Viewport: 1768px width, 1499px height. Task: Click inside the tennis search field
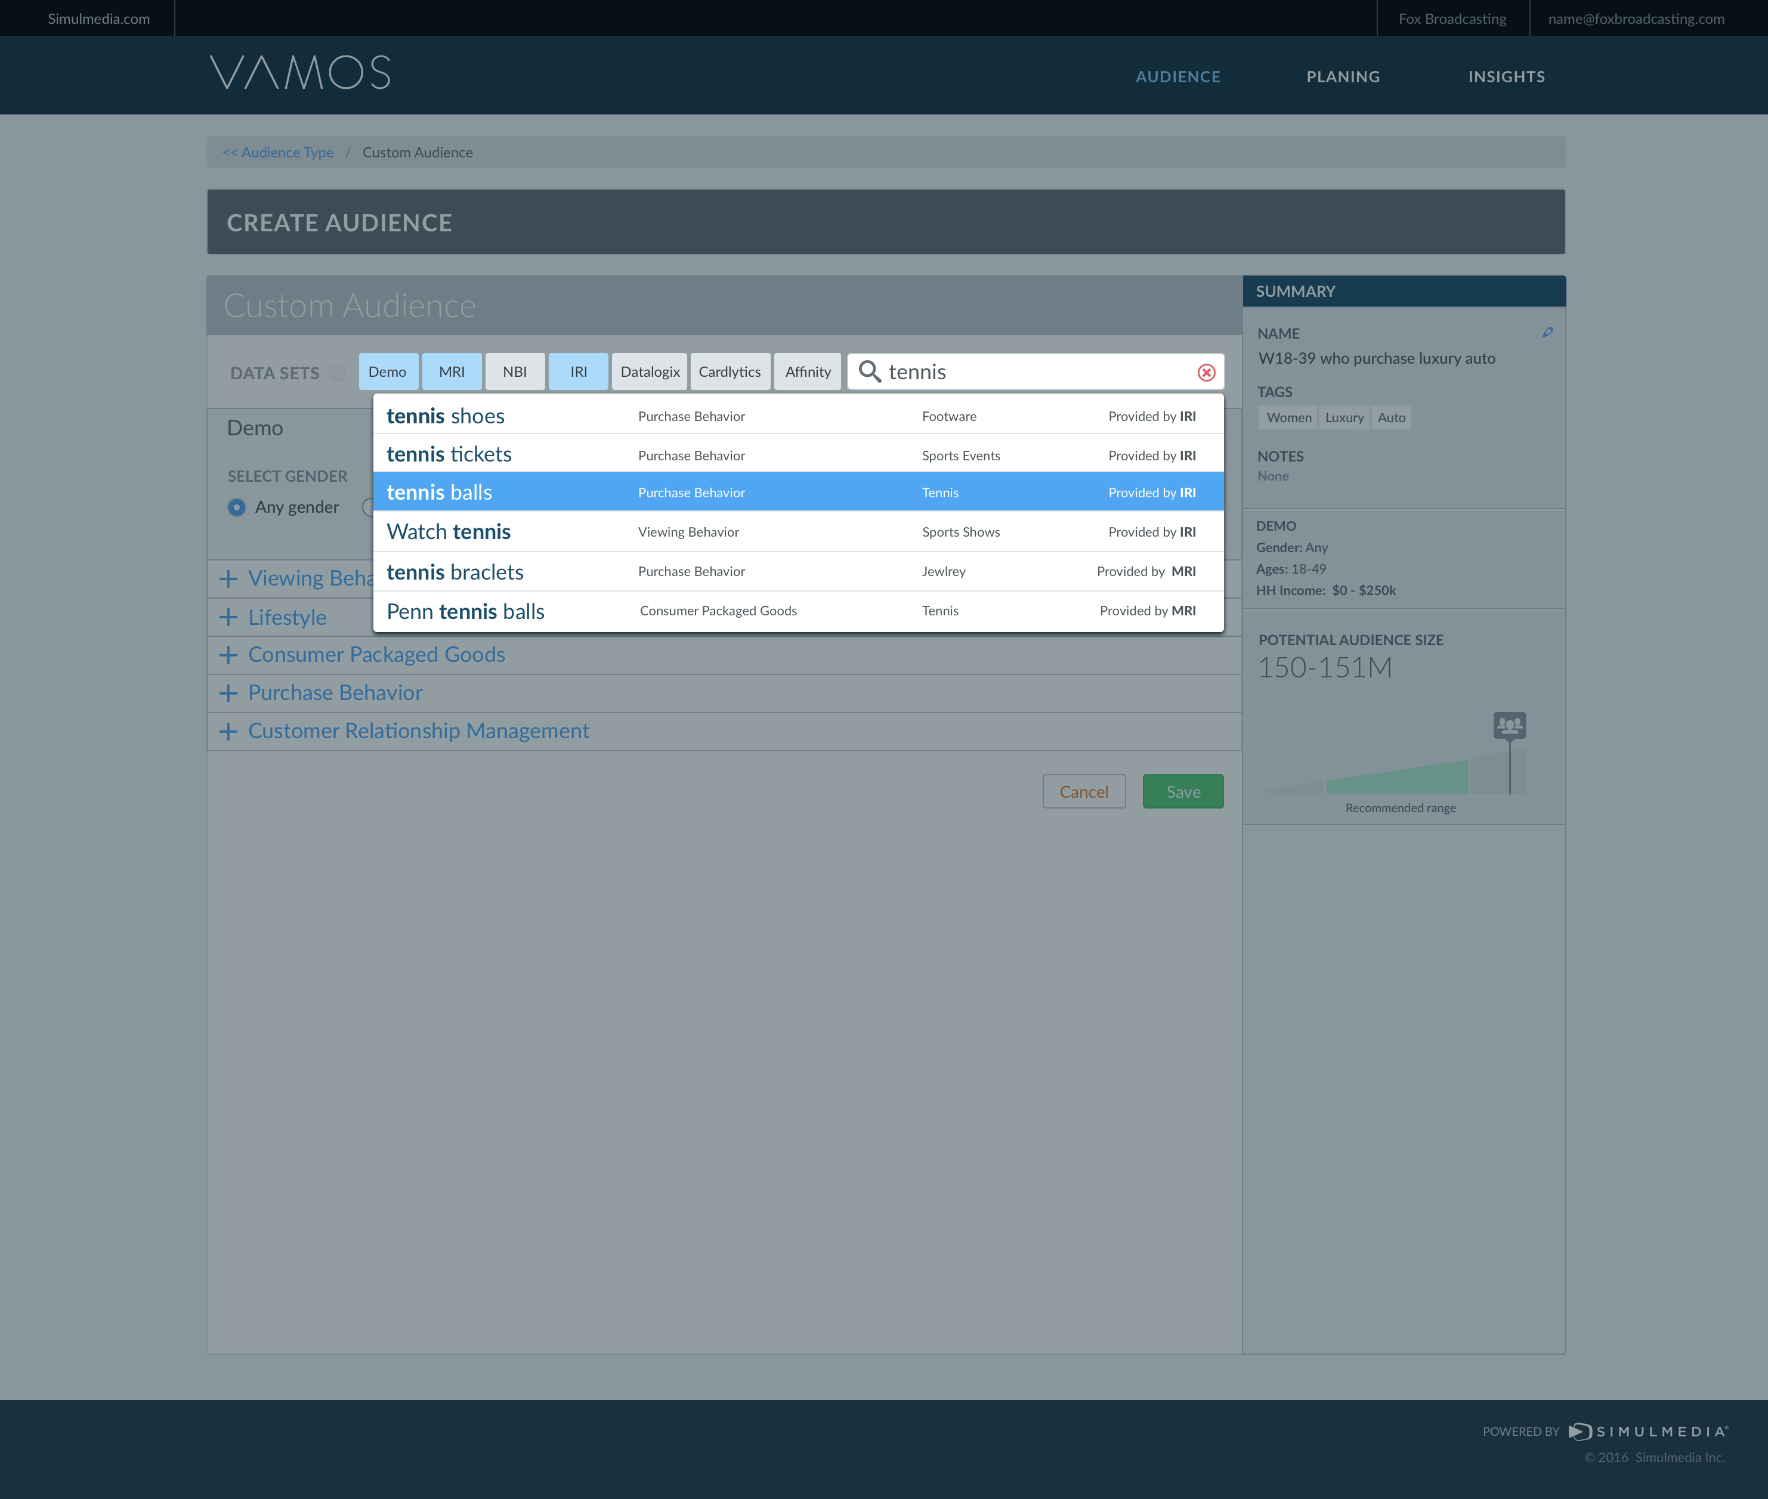coord(1037,372)
